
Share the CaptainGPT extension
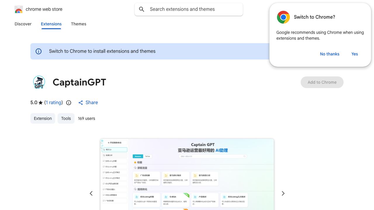(x=88, y=103)
